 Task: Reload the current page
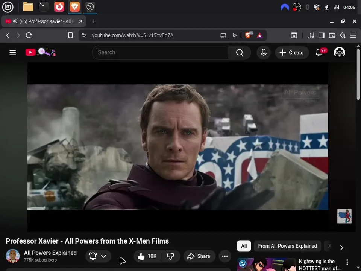tap(29, 35)
